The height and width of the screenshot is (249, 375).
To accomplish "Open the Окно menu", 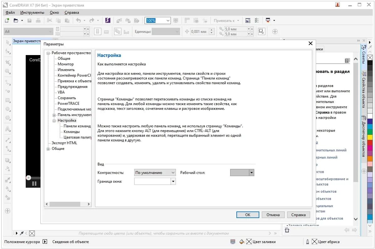I will click(x=54, y=13).
